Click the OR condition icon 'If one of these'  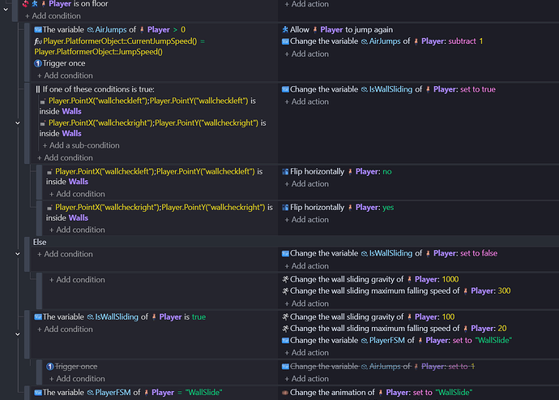coord(38,89)
